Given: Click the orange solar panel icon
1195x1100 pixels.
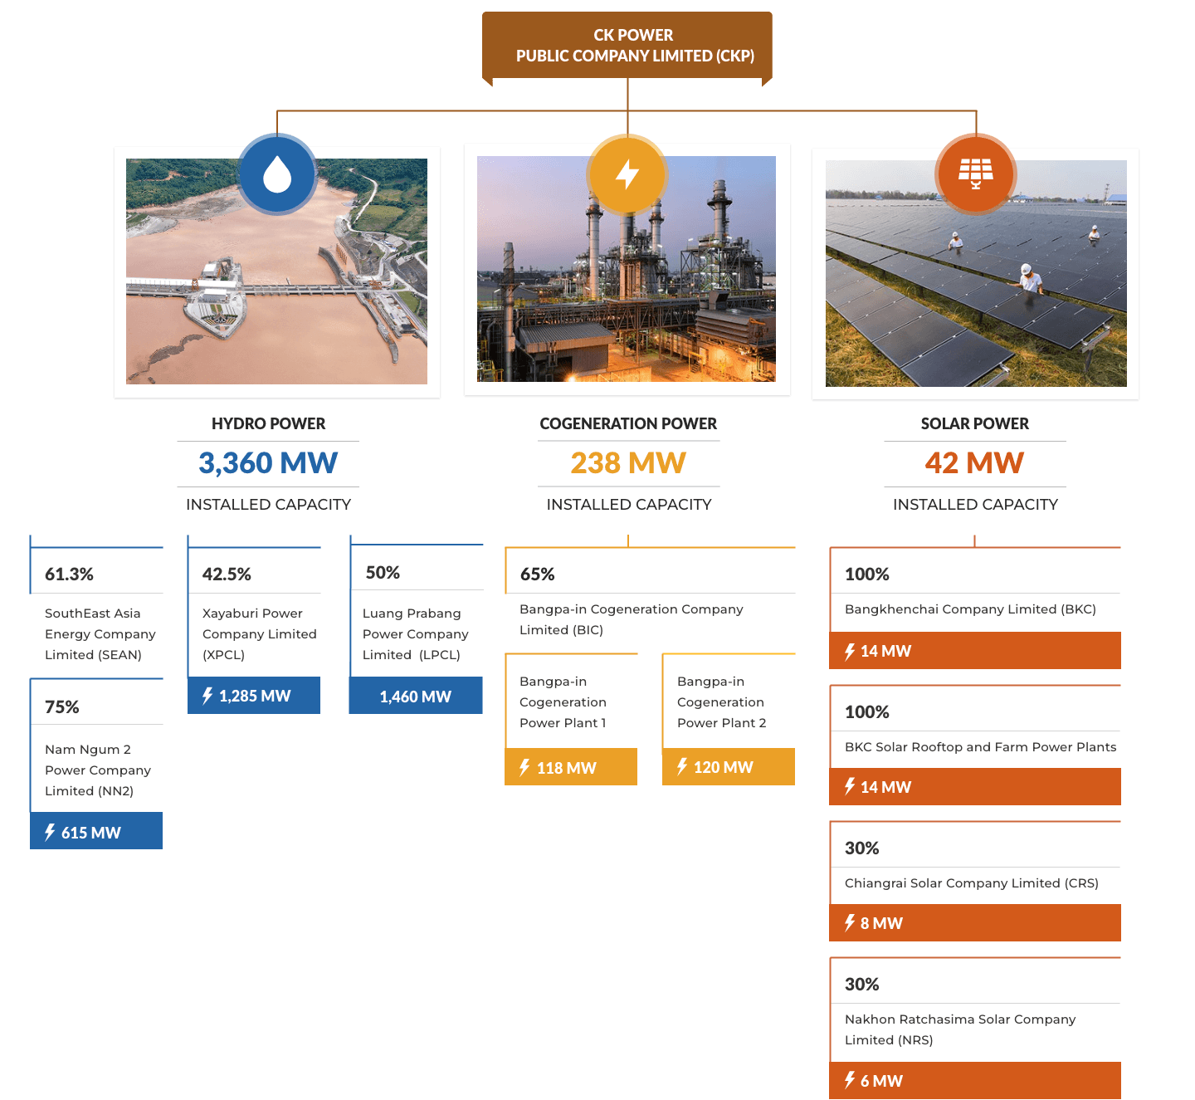Looking at the screenshot, I should pyautogui.click(x=976, y=173).
